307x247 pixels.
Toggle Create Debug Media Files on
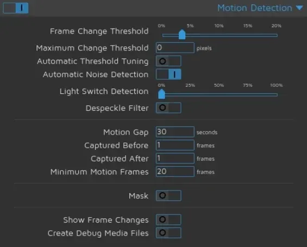coord(168,233)
